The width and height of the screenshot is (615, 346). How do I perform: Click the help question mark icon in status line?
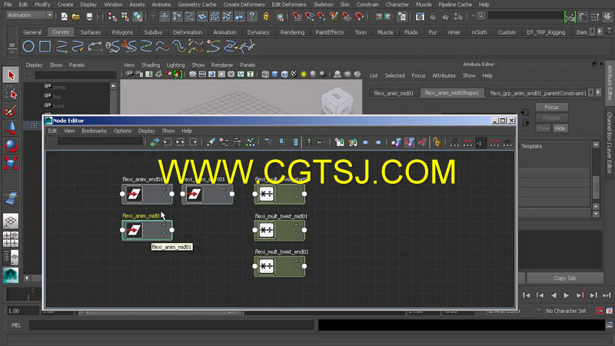coord(252,16)
